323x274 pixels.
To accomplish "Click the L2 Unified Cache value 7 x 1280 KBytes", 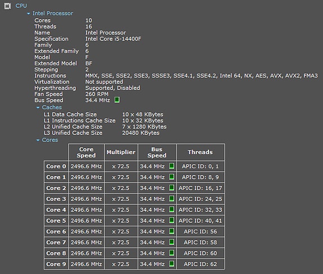I will [144, 127].
